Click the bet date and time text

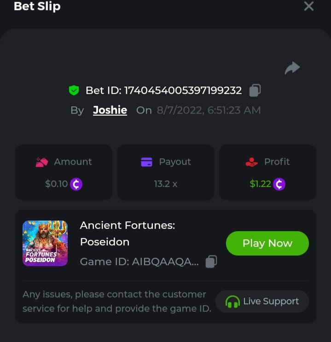coord(209,110)
